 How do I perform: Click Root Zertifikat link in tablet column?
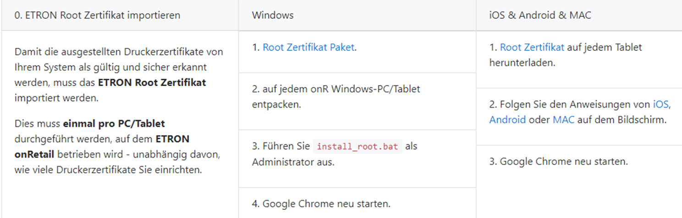[x=532, y=48]
